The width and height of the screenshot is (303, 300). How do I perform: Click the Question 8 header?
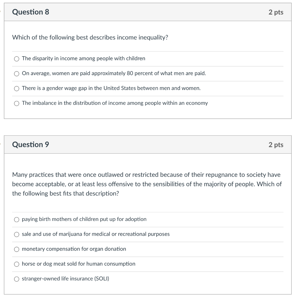(30, 12)
